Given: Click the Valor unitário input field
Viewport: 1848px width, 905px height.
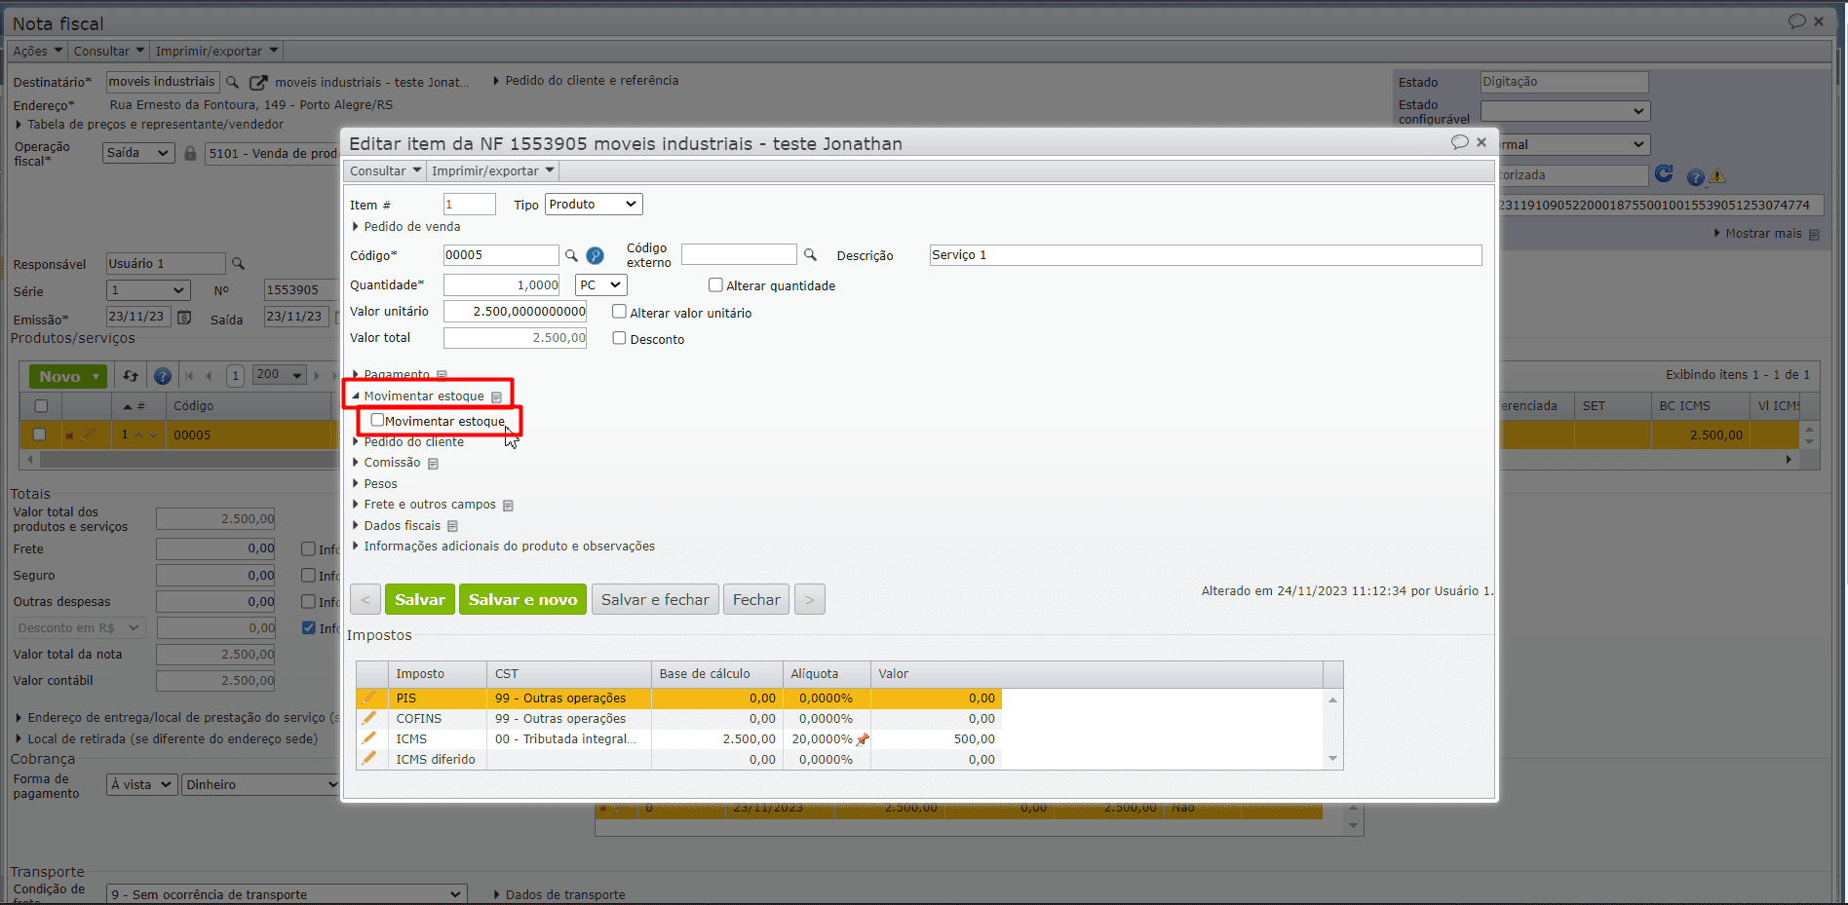Looking at the screenshot, I should click(x=515, y=312).
